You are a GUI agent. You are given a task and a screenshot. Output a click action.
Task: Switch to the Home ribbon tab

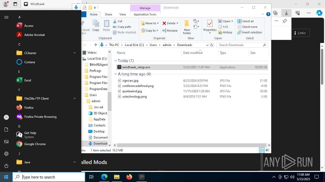93,14
